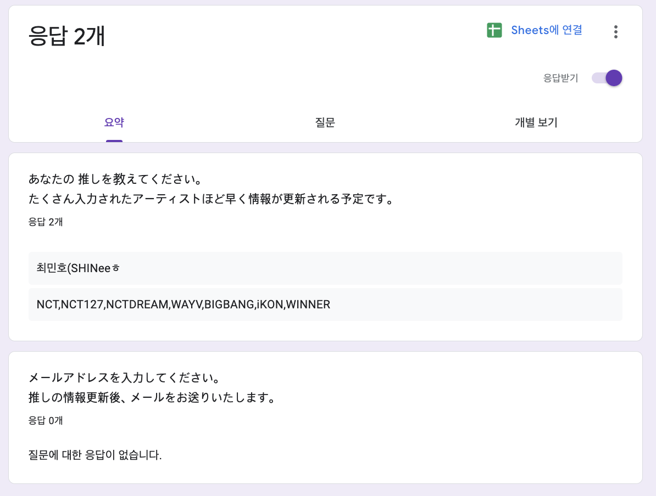This screenshot has width=656, height=496.
Task: Click the たくさん入力されたアーティスト description line
Action: (212, 199)
